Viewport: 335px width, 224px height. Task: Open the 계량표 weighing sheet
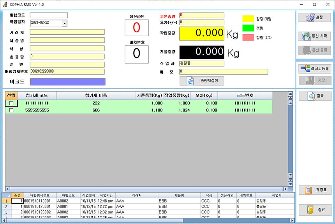point(315,190)
